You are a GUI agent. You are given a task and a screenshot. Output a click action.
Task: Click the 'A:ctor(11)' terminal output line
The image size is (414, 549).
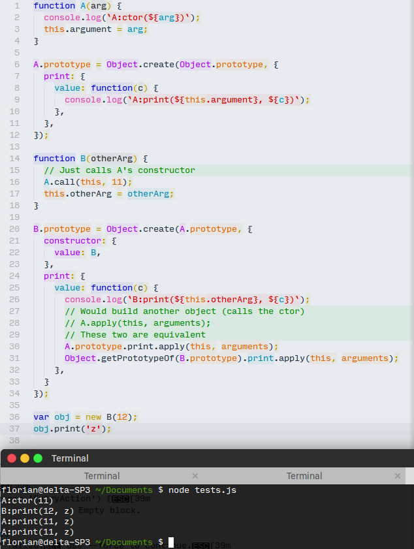pos(27,500)
